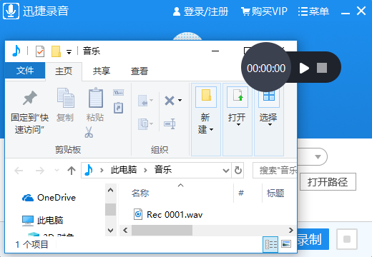Click the copy path icon

pos(118,92)
